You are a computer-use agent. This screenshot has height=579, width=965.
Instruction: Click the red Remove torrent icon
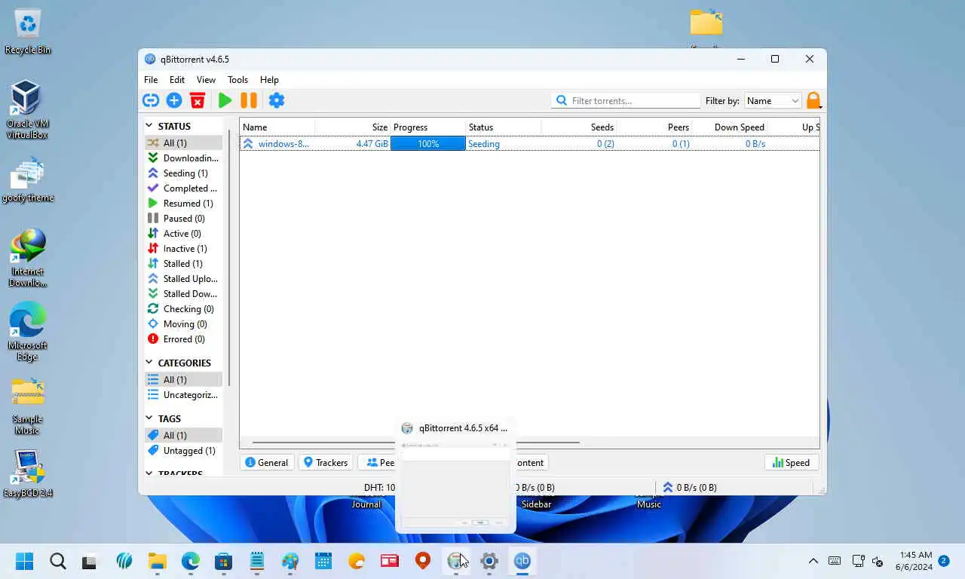198,100
